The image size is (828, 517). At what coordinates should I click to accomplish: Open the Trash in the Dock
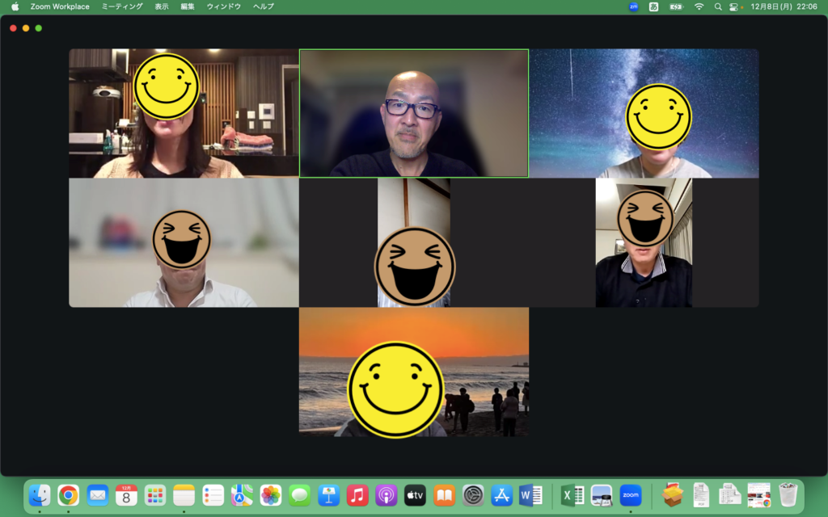point(788,495)
